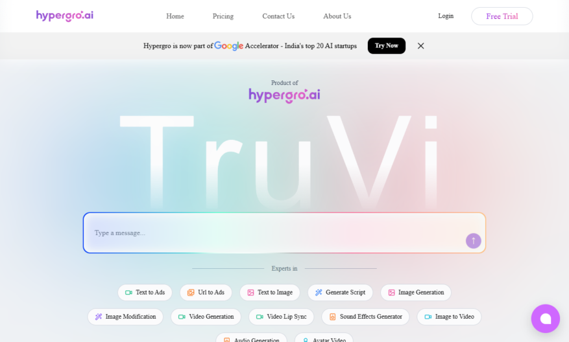Open the purple chat widget bubble

546,319
